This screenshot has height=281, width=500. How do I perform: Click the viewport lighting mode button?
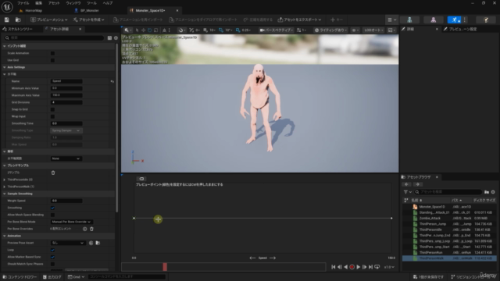click(x=330, y=30)
